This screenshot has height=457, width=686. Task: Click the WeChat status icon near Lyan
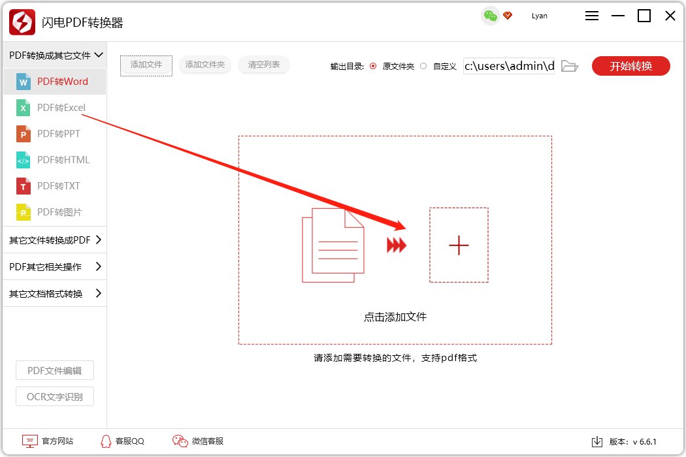(x=489, y=15)
